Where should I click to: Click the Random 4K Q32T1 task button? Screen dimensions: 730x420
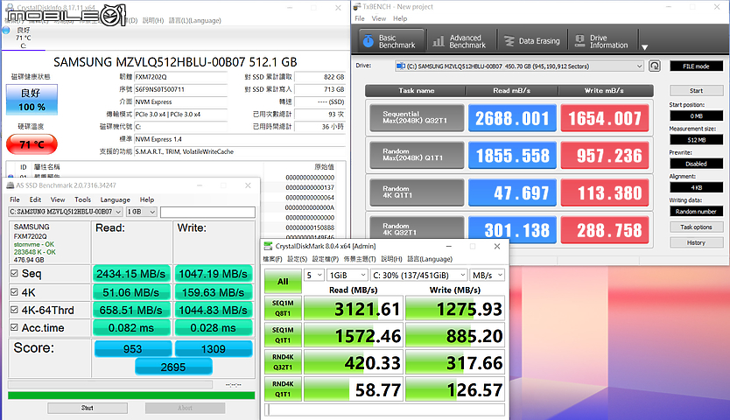417,228
